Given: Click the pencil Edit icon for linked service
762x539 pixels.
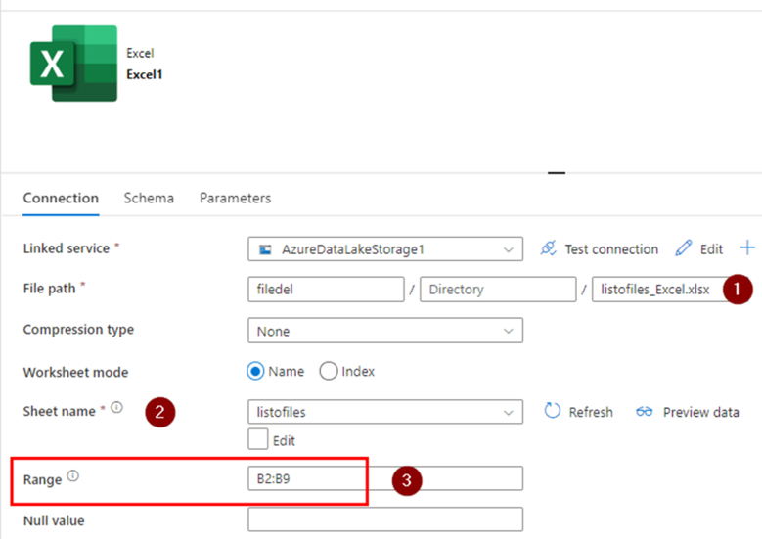Looking at the screenshot, I should [x=684, y=248].
